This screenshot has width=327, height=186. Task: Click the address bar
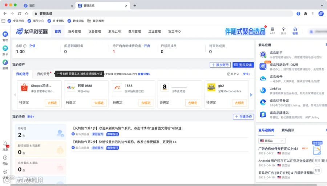coord(163,13)
